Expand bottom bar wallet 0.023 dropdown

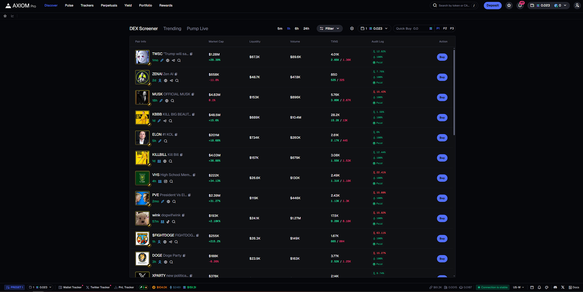click(40, 287)
